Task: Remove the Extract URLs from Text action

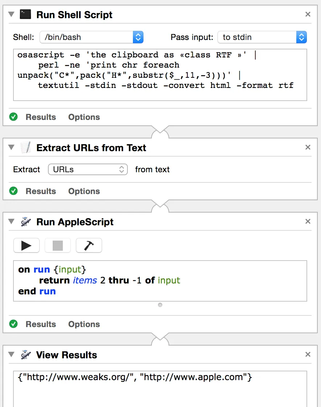Action: (308, 148)
